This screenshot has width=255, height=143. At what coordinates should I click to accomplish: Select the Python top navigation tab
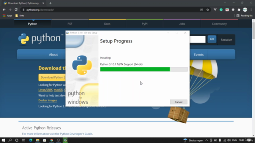[x=33, y=24]
